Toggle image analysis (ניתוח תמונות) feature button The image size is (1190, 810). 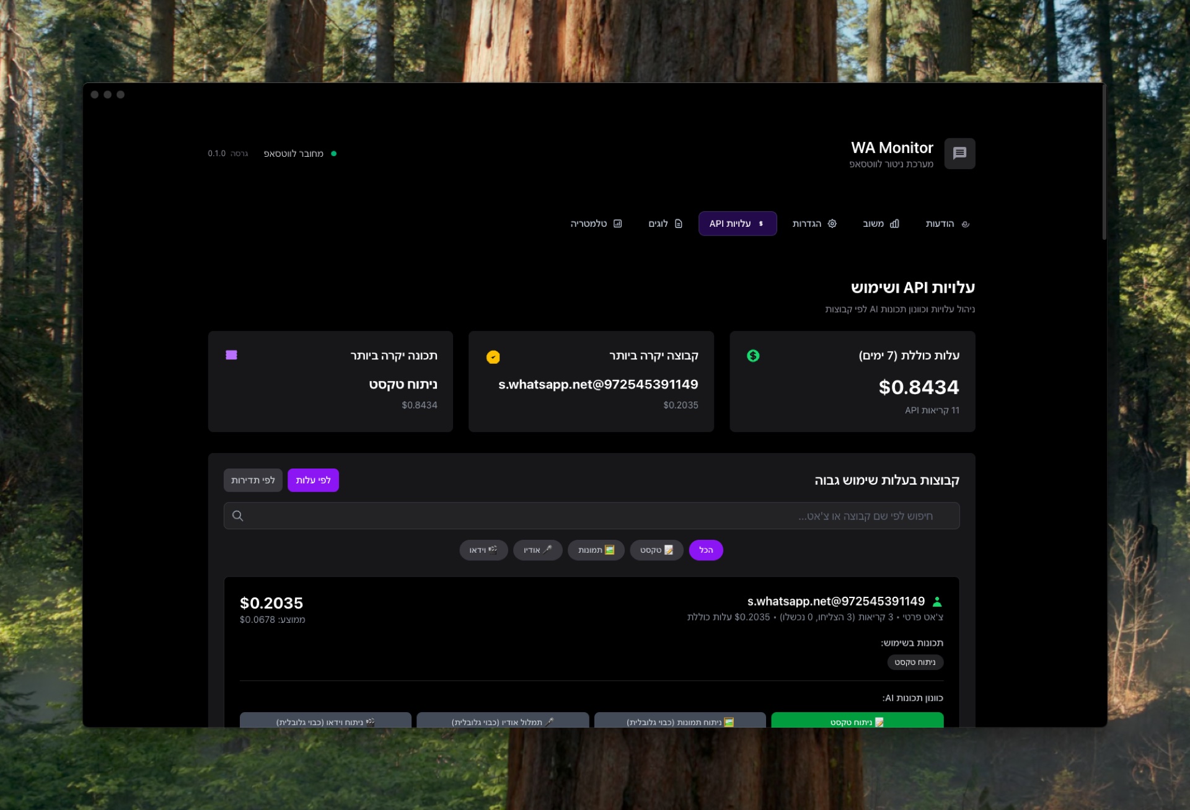click(680, 721)
